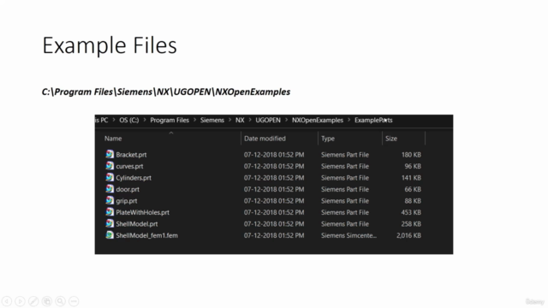The width and height of the screenshot is (548, 308).
Task: Click the Bracket.prt file icon
Action: click(x=110, y=154)
